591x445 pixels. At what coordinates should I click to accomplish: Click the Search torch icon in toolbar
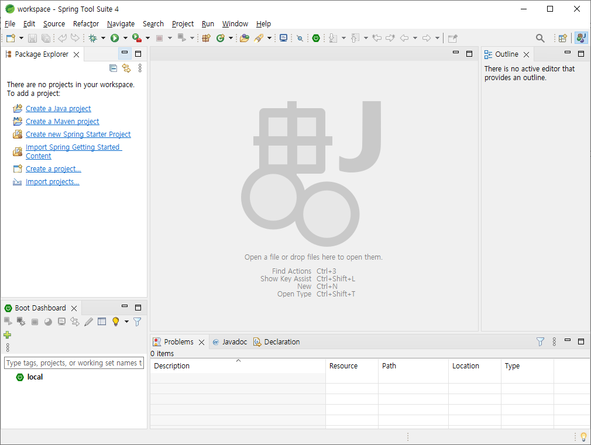click(x=259, y=38)
